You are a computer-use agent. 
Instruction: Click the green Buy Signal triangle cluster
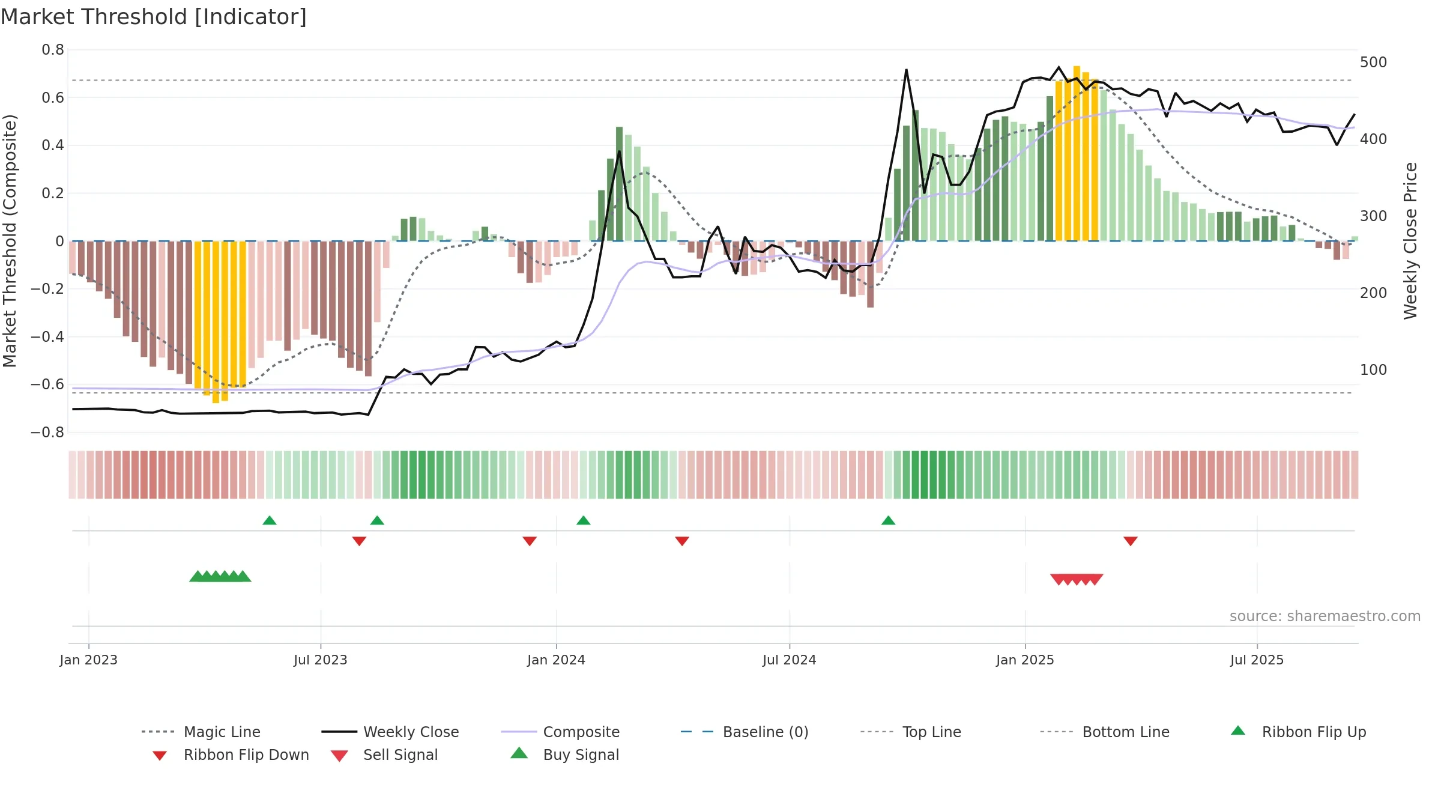point(220,576)
